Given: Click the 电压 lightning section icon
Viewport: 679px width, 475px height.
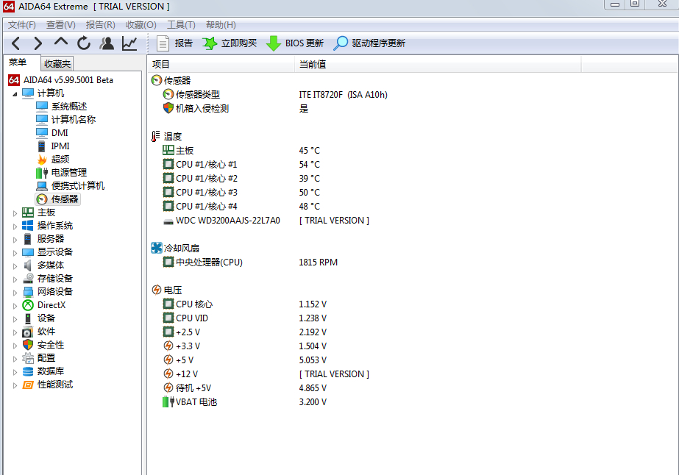Looking at the screenshot, I should (157, 290).
